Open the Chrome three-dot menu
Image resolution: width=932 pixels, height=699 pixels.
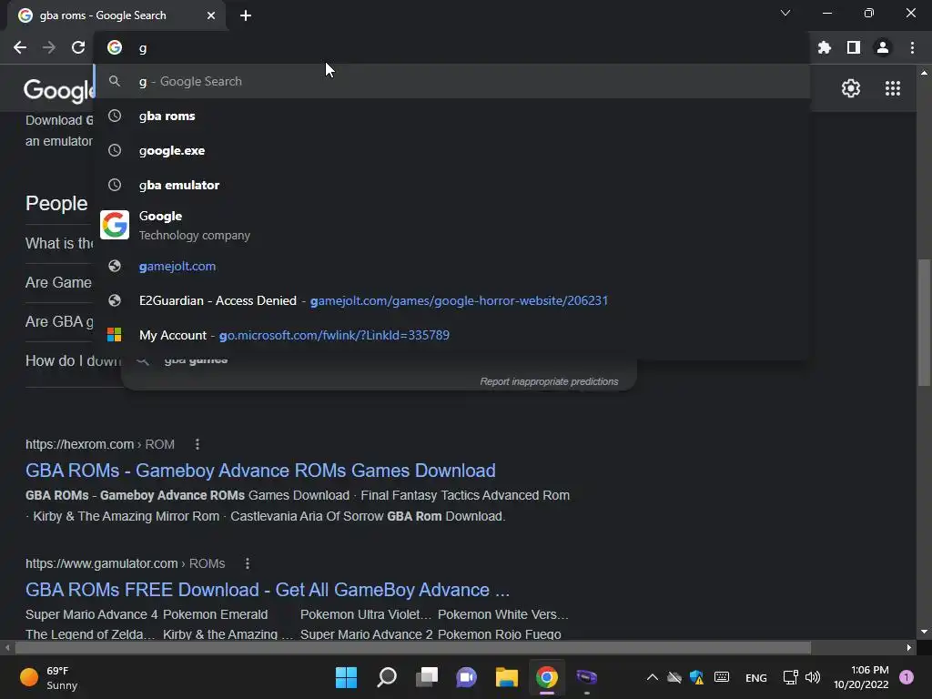[912, 47]
